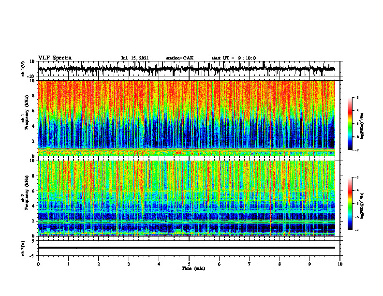Click the "-5" tick label of ch.3(V)
Screen dimensions: 383x296
click(x=32, y=256)
